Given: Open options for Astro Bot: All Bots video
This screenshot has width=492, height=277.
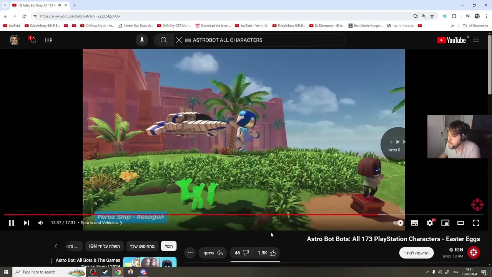Looking at the screenshot, I should coord(52,261).
